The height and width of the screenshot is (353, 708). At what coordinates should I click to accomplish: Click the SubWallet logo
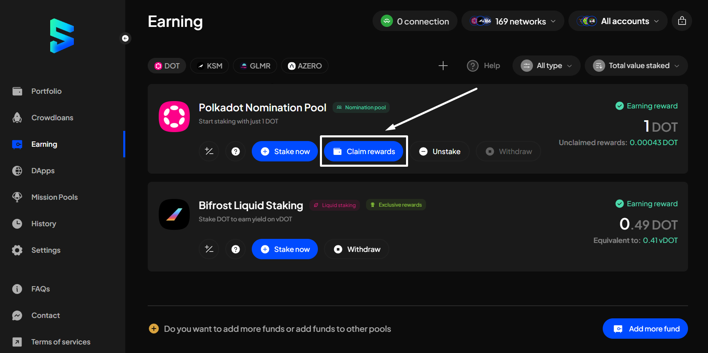click(x=62, y=36)
